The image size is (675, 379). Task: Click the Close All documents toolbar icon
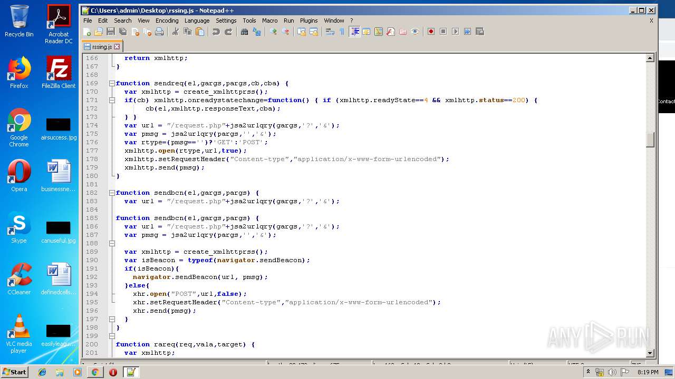[x=147, y=32]
